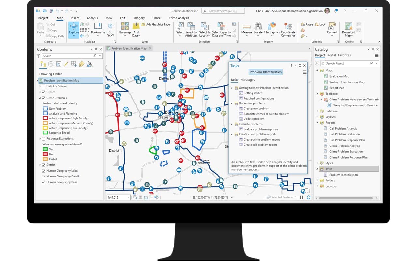Expand the Layouts node in Catalog
Viewport: 417px width, 261px height.
[x=317, y=117]
